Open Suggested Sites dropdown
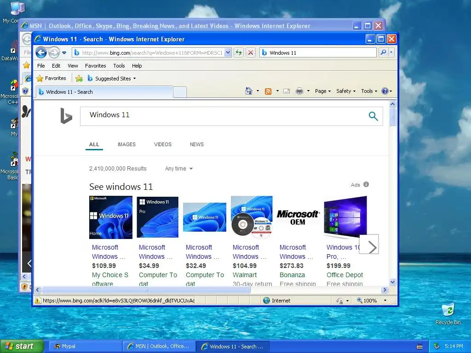Screen dimensions: 471x353 112,79
